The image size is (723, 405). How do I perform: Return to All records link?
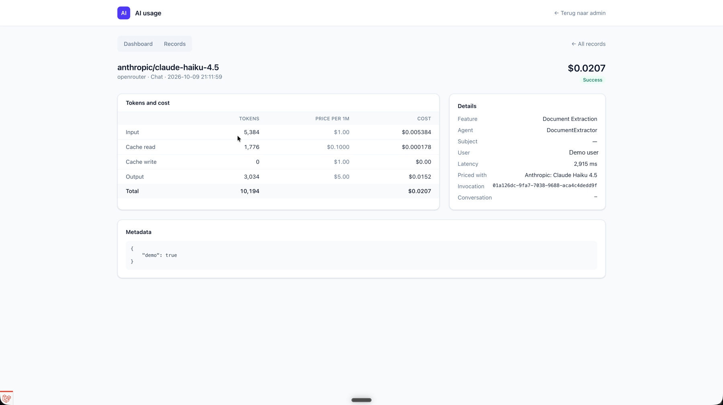point(588,44)
